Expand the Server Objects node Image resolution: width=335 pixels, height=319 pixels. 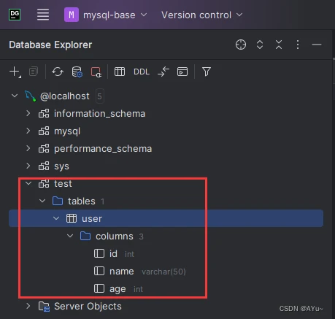pyautogui.click(x=28, y=306)
